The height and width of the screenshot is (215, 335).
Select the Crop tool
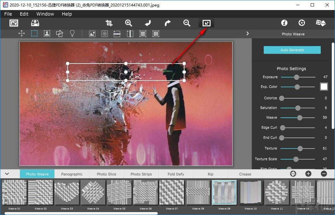click(x=109, y=23)
